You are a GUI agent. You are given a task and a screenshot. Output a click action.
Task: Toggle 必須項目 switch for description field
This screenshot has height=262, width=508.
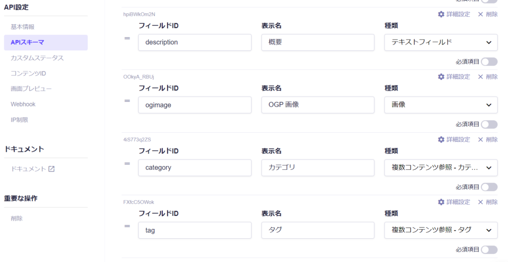coord(489,62)
